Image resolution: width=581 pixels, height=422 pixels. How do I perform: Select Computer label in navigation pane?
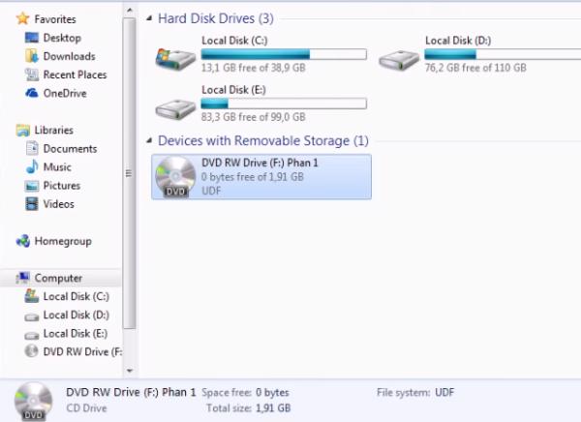[x=58, y=278]
